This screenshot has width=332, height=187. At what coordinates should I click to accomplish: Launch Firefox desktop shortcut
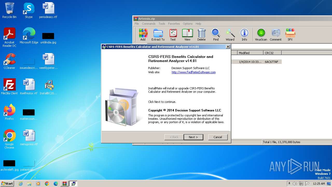9,112
